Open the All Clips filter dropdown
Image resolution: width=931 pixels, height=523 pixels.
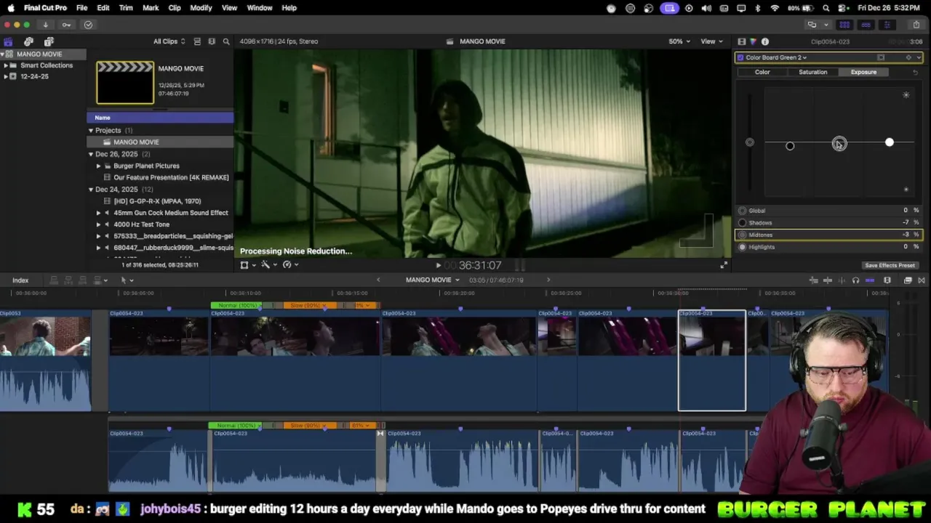[169, 41]
